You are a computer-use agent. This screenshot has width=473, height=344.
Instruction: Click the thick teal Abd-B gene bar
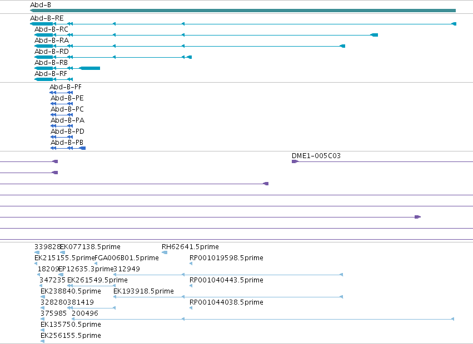(x=243, y=11)
